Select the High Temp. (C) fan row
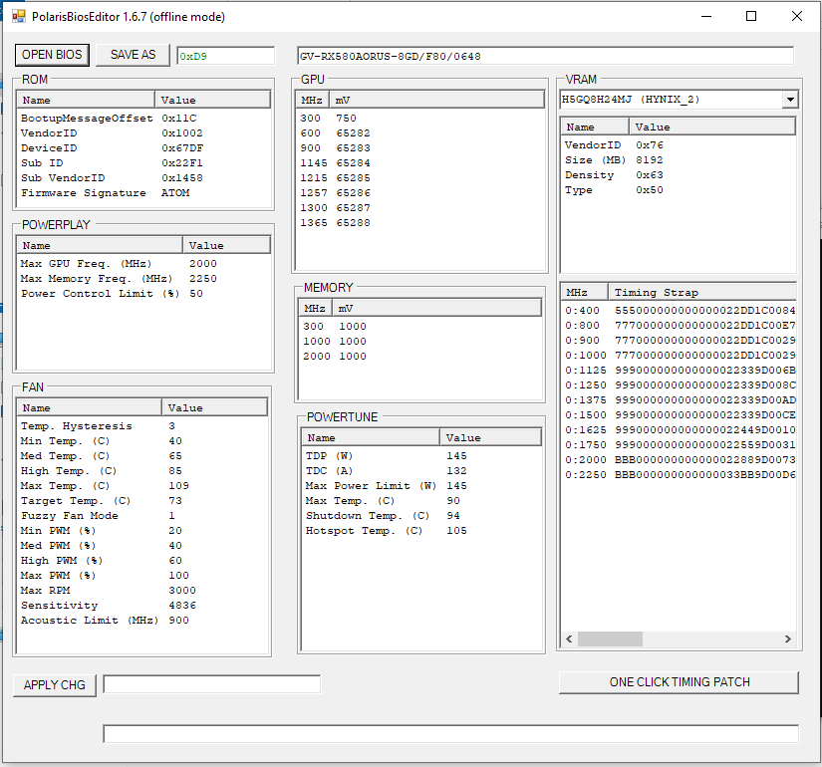822x767 pixels. (142, 471)
